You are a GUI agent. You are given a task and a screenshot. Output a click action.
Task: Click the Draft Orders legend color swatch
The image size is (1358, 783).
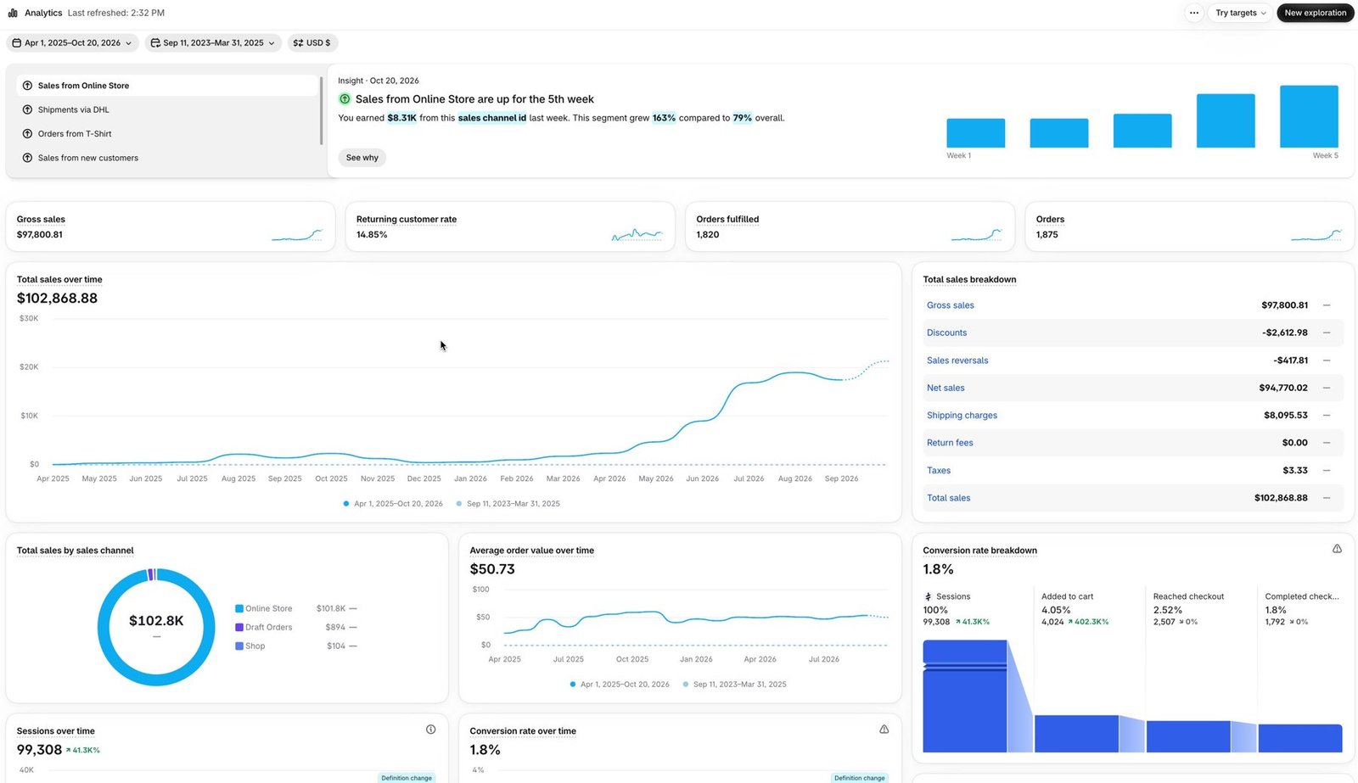[239, 627]
